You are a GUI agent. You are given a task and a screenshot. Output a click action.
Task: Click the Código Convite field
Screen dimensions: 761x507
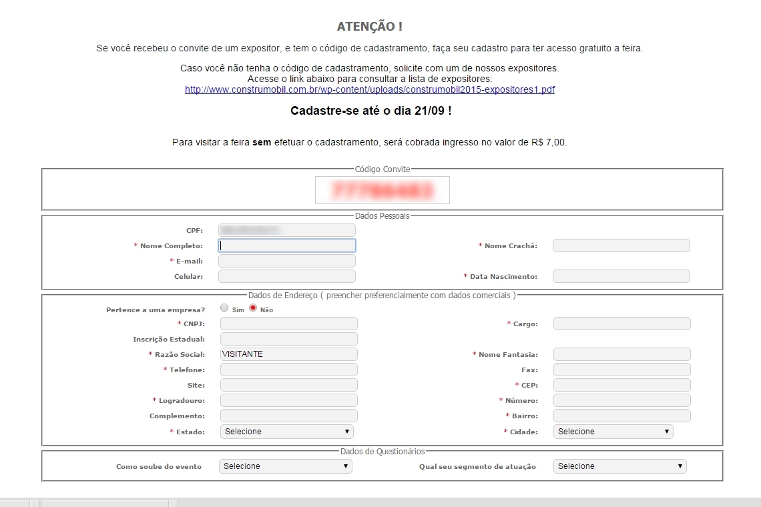[x=383, y=190]
